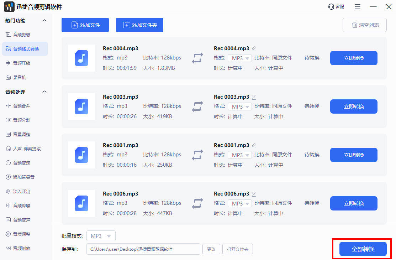
Task: Open 音频合并 in the sidebar
Action: 25,106
